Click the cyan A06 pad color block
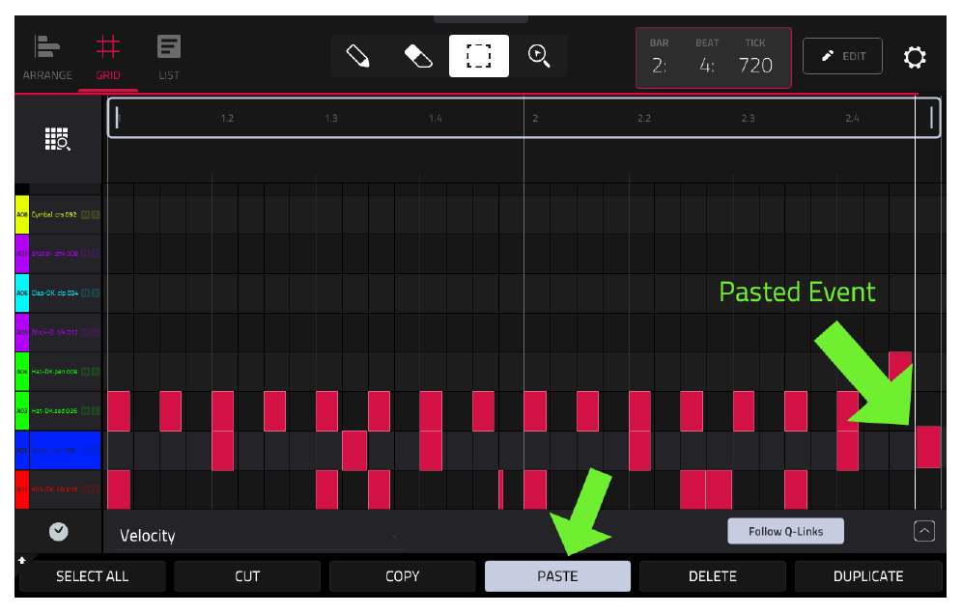962x614 pixels. pos(22,293)
